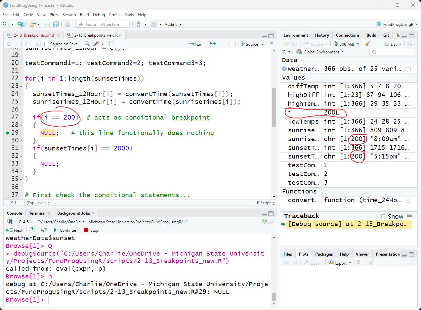421x310 pixels.
Task: Click Save workspace icon in Environment
Action: tap(295, 44)
